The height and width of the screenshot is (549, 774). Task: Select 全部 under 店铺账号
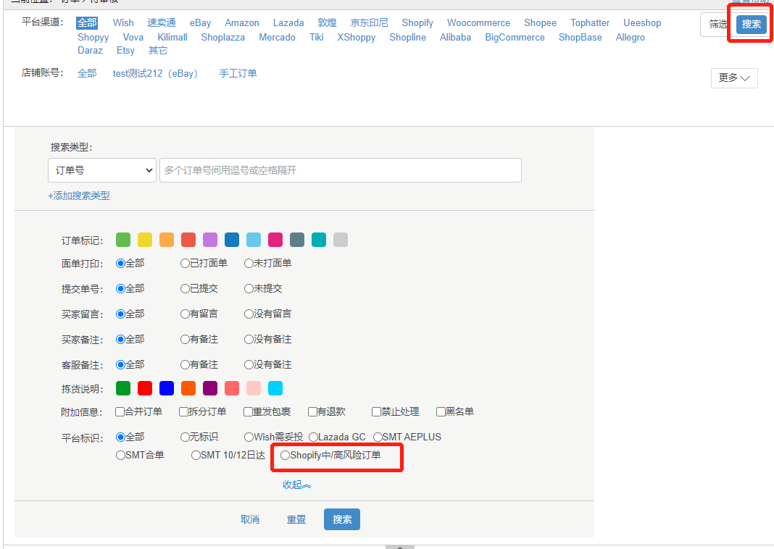coord(88,73)
